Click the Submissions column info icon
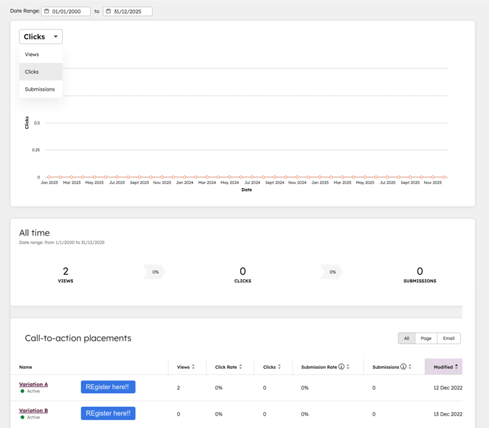The image size is (489, 428). pos(403,367)
